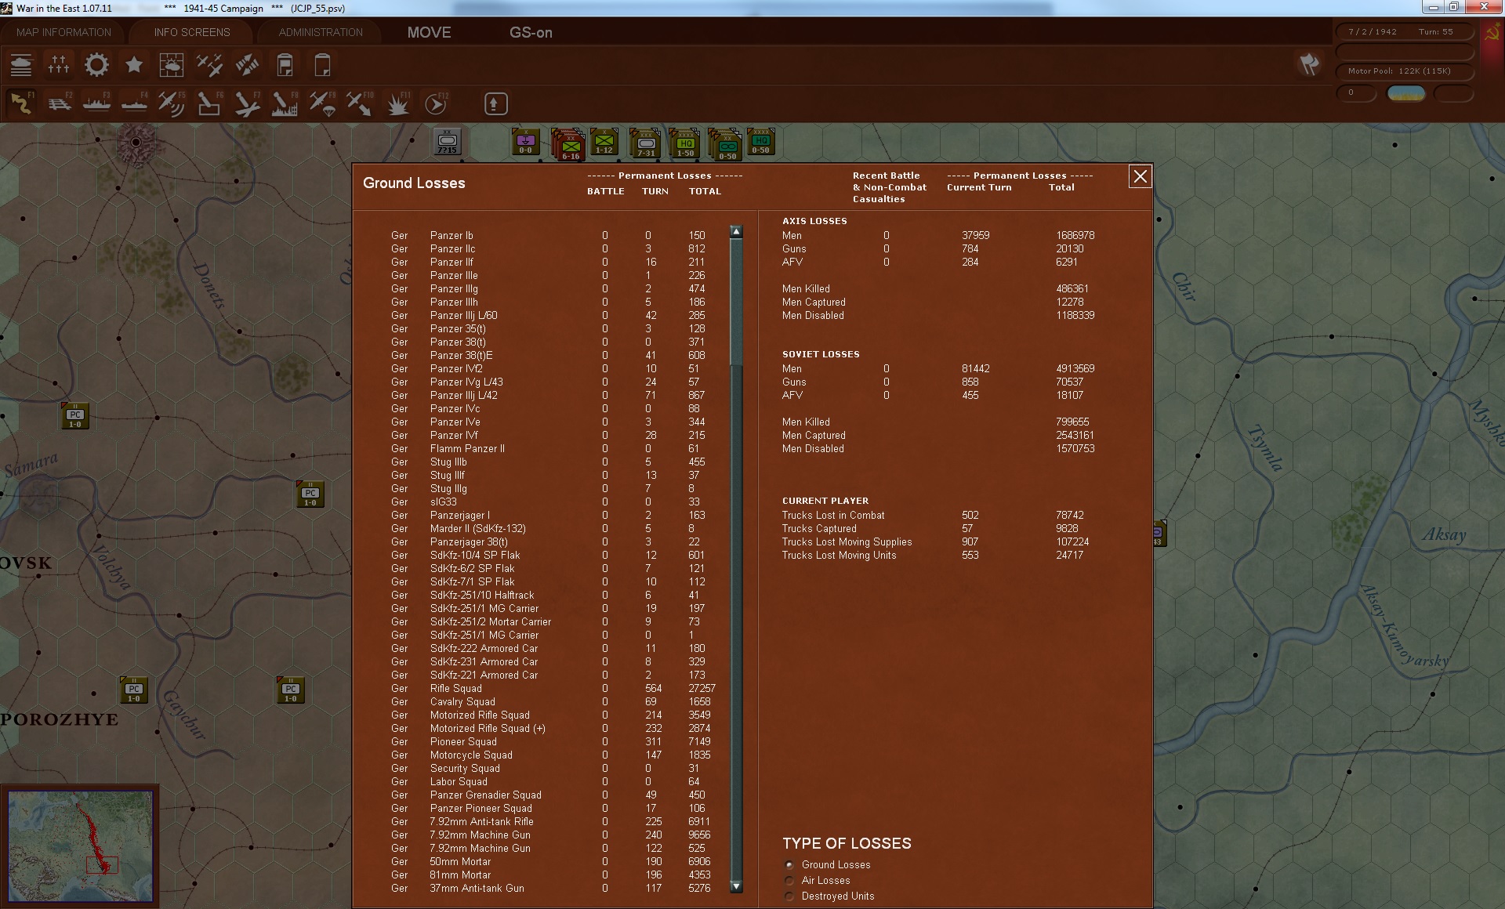
Task: Click the up-arrow box toolbar icon
Action: tap(495, 103)
